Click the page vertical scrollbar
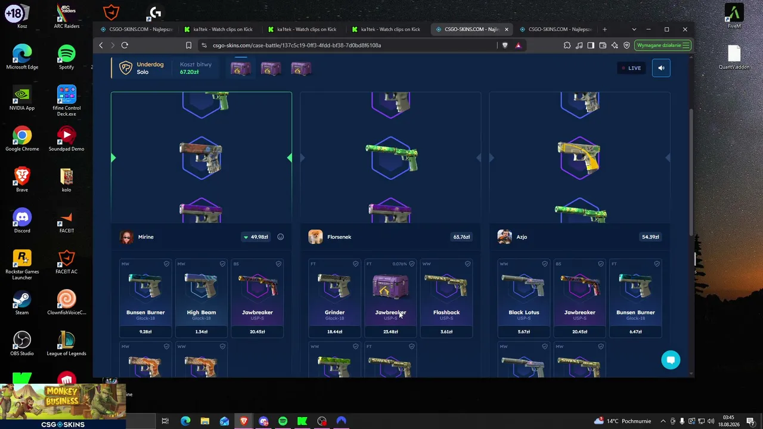 coord(691,173)
